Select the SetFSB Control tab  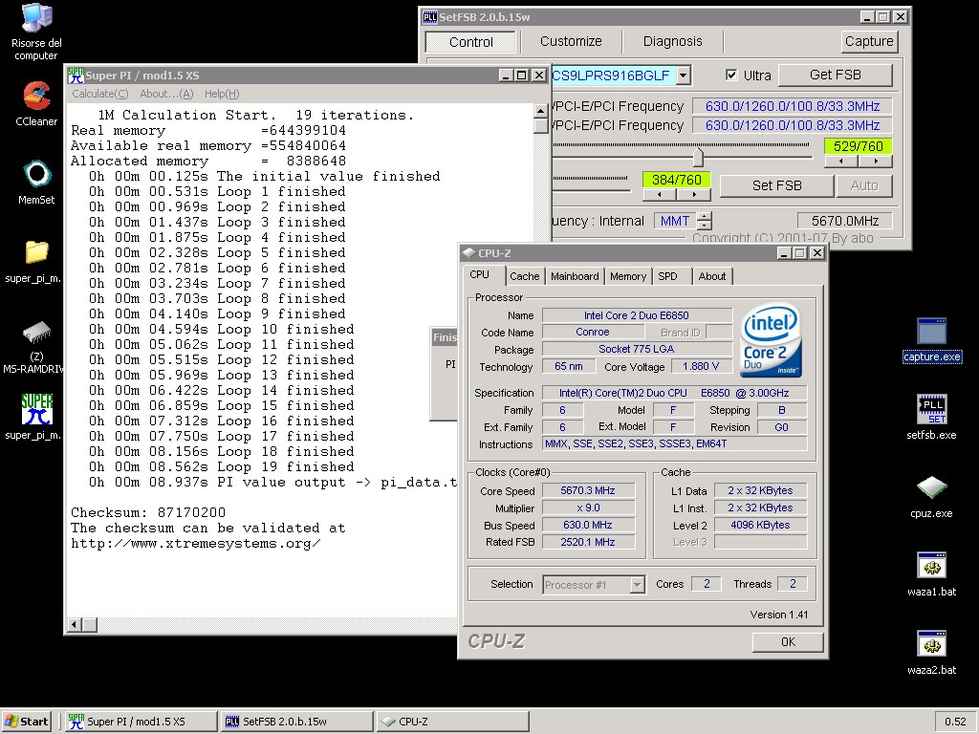tap(470, 42)
